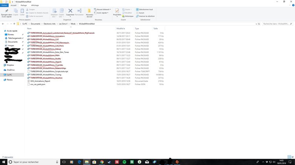
Task: Click Historique in the ribbon
Action: click(x=128, y=16)
